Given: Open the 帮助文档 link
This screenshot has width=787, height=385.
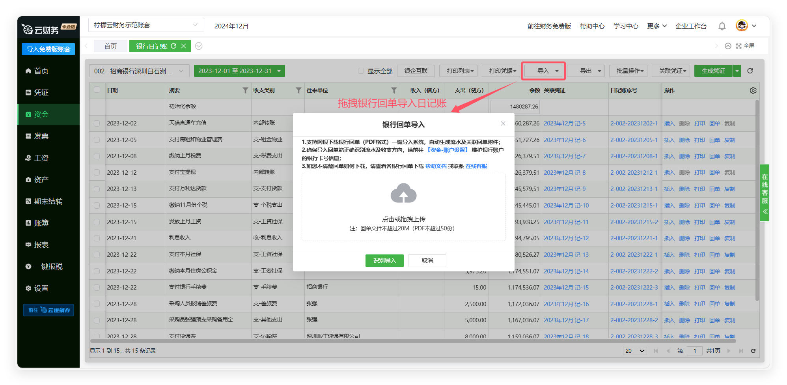Looking at the screenshot, I should point(436,166).
